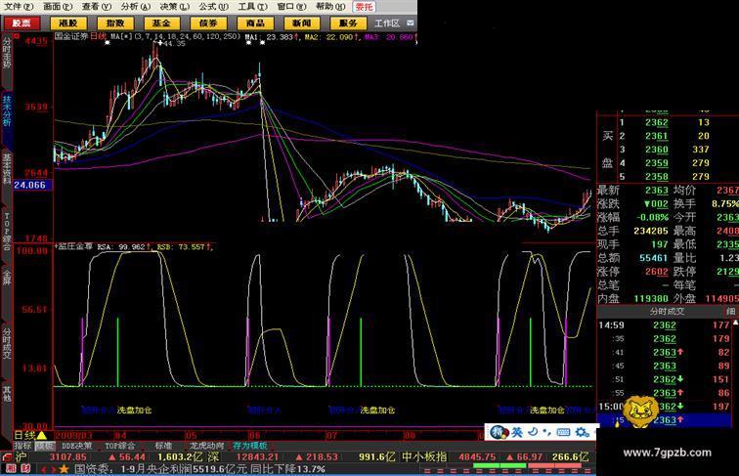Select the red 股票 category button
Image resolution: width=739 pixels, height=476 pixels.
[22, 22]
